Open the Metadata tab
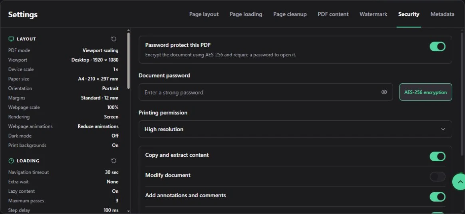 point(442,14)
